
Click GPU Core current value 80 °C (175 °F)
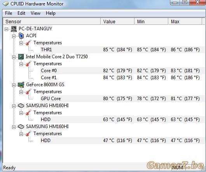tap(117, 99)
